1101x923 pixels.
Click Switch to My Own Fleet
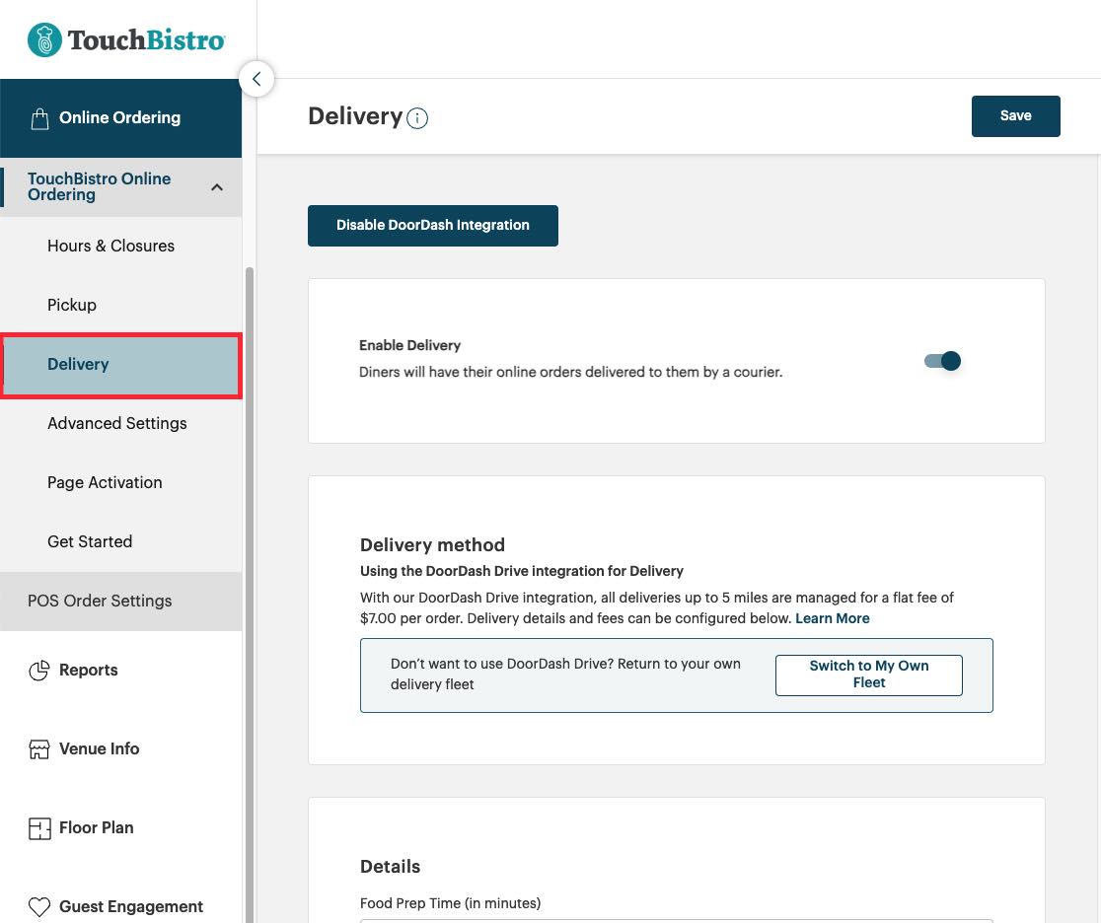(x=868, y=674)
